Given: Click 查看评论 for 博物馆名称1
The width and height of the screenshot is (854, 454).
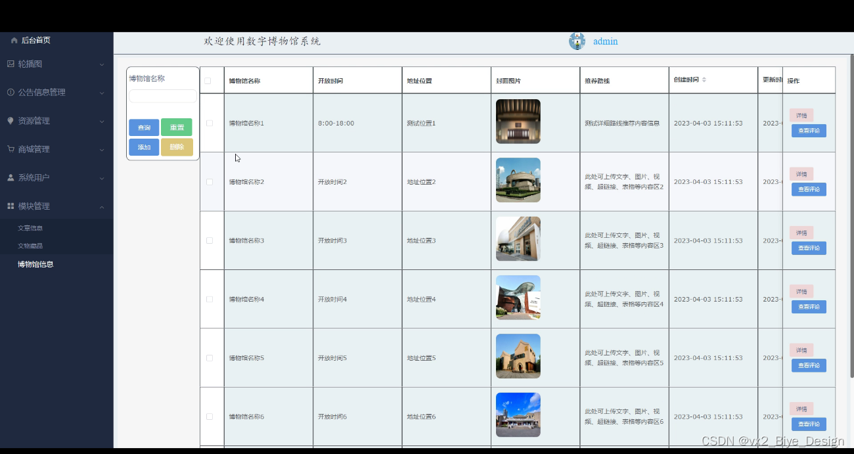Looking at the screenshot, I should coord(809,131).
